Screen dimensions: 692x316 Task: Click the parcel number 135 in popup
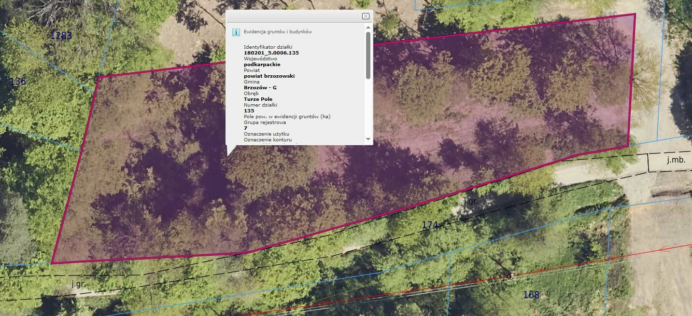(x=249, y=111)
